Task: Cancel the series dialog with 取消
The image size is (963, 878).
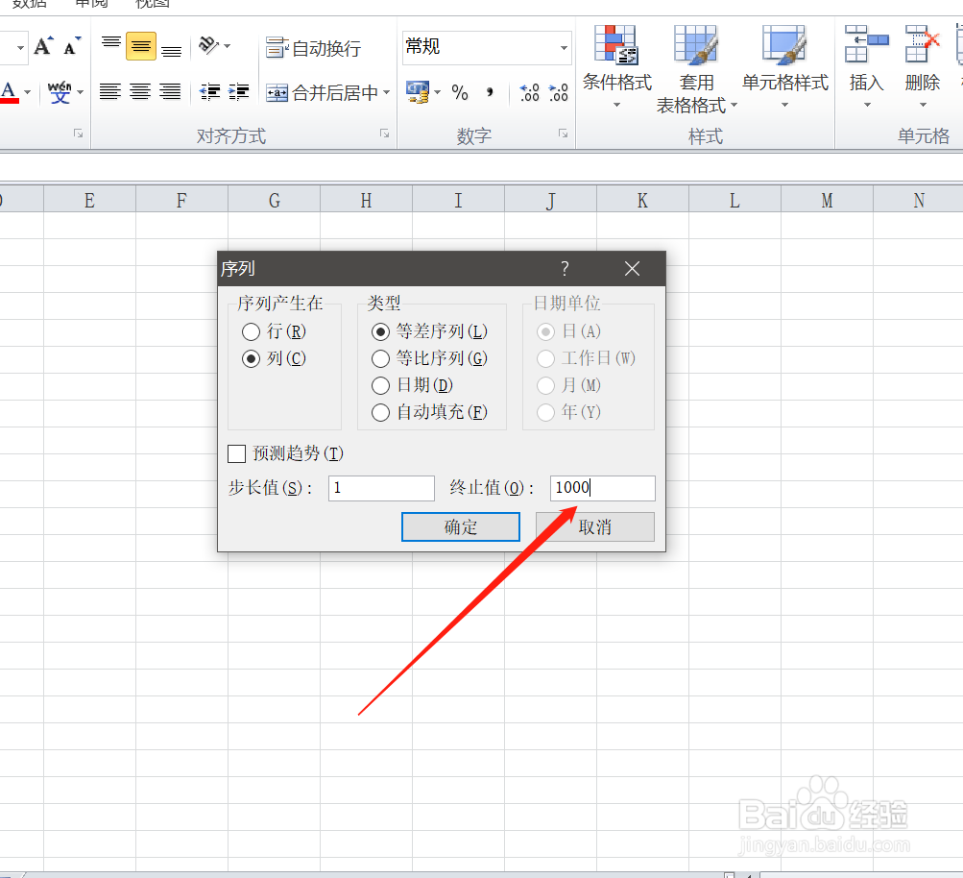Action: [x=594, y=527]
